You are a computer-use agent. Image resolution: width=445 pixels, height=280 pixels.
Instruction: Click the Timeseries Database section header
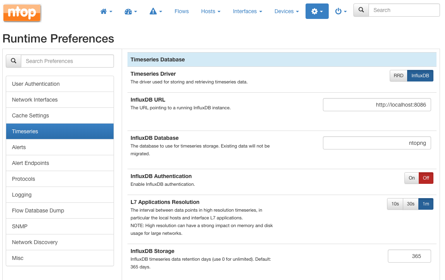[x=282, y=59]
